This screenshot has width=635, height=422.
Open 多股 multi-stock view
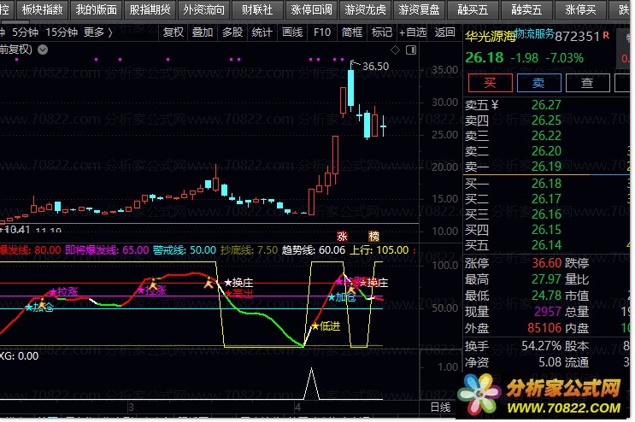232,32
